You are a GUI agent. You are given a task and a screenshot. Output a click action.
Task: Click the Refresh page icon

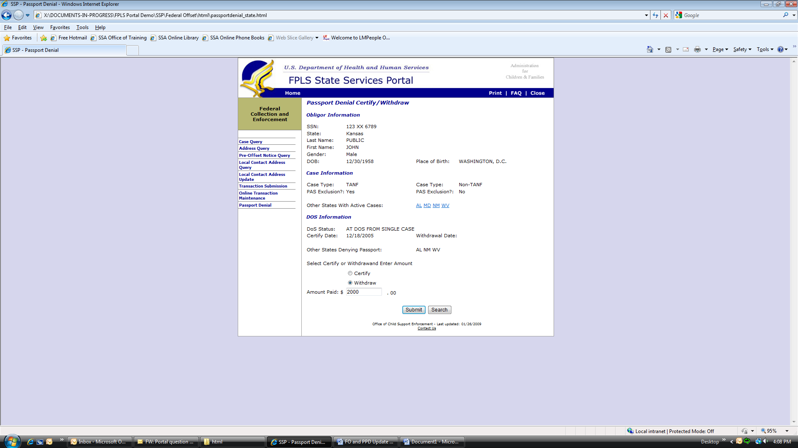tap(655, 15)
